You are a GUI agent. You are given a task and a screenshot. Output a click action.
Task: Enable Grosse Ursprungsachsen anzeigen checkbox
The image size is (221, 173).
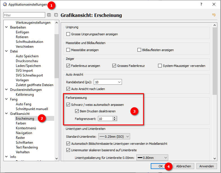(68, 34)
